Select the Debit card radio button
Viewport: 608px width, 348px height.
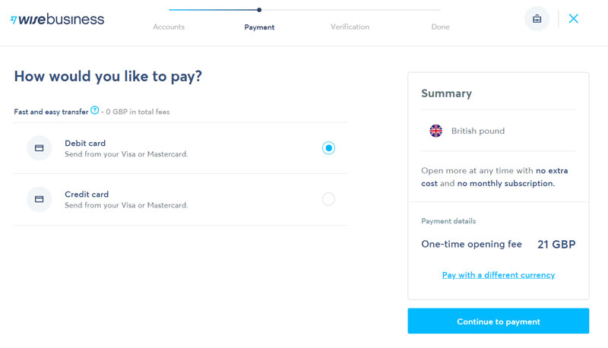pos(328,148)
